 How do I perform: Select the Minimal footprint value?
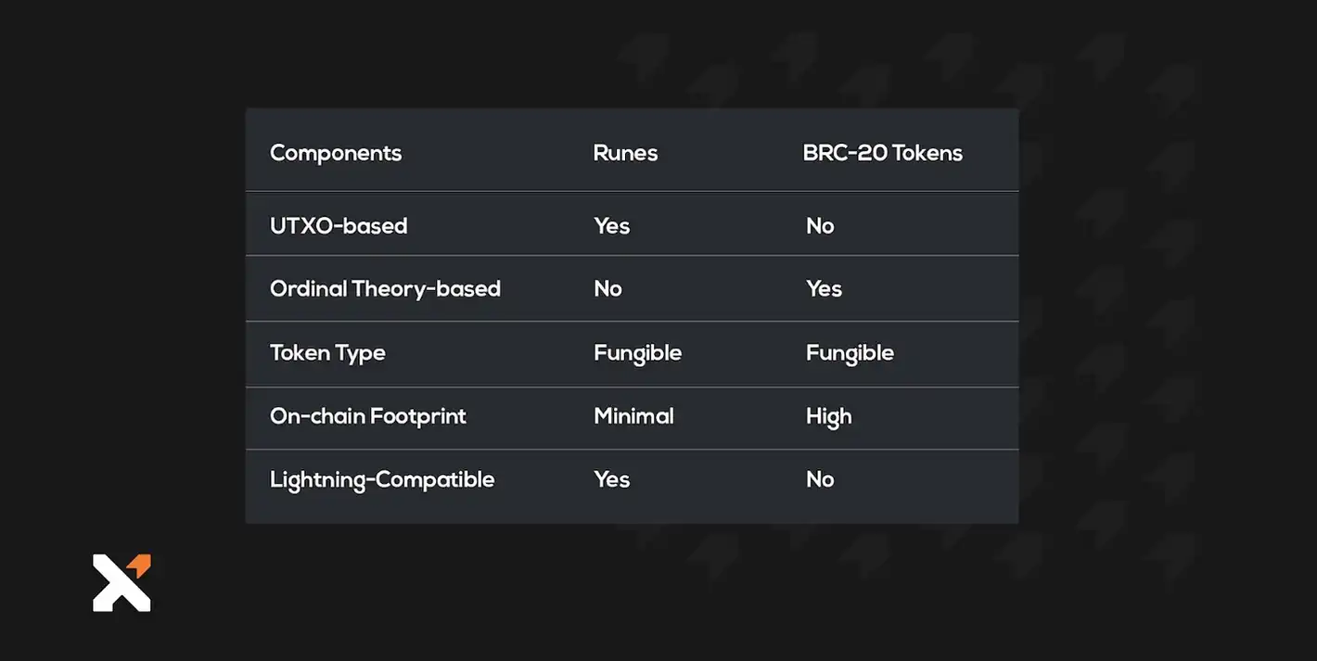633,416
